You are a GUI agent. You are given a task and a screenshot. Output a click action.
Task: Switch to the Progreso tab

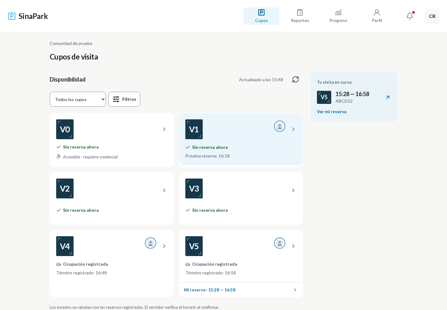(x=338, y=16)
